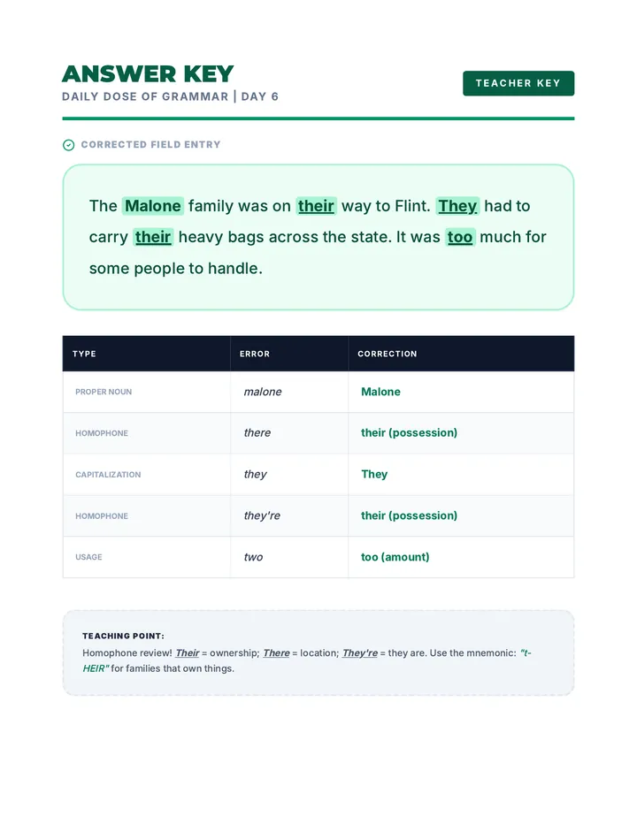
Task: Click the checkmark circle icon by Corrected Field Entry
Action: [x=68, y=145]
